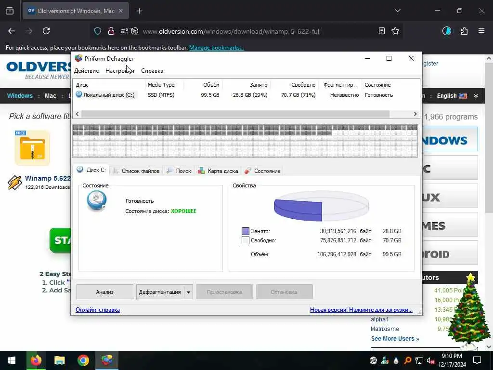Sort by the Свободно column header

[294, 85]
